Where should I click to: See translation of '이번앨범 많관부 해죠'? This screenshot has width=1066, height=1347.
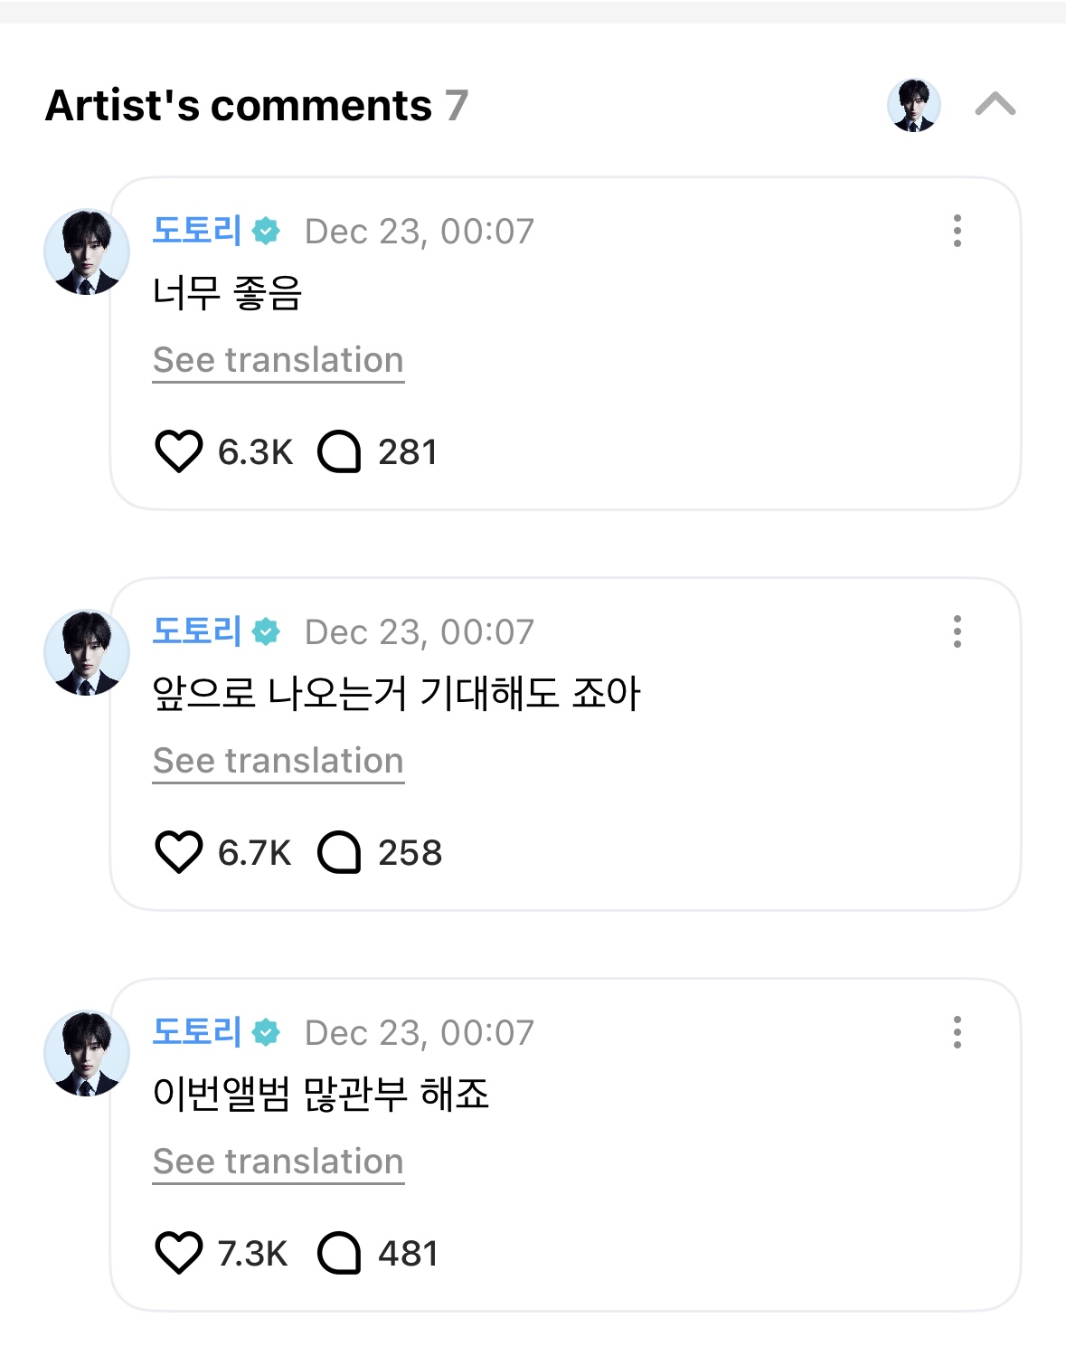pyautogui.click(x=278, y=1162)
